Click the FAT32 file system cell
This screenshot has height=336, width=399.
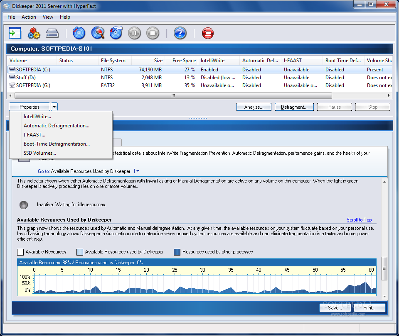pyautogui.click(x=108, y=85)
